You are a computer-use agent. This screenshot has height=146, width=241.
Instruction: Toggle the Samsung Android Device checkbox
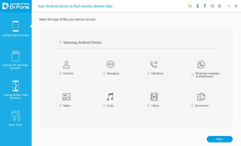point(60,43)
